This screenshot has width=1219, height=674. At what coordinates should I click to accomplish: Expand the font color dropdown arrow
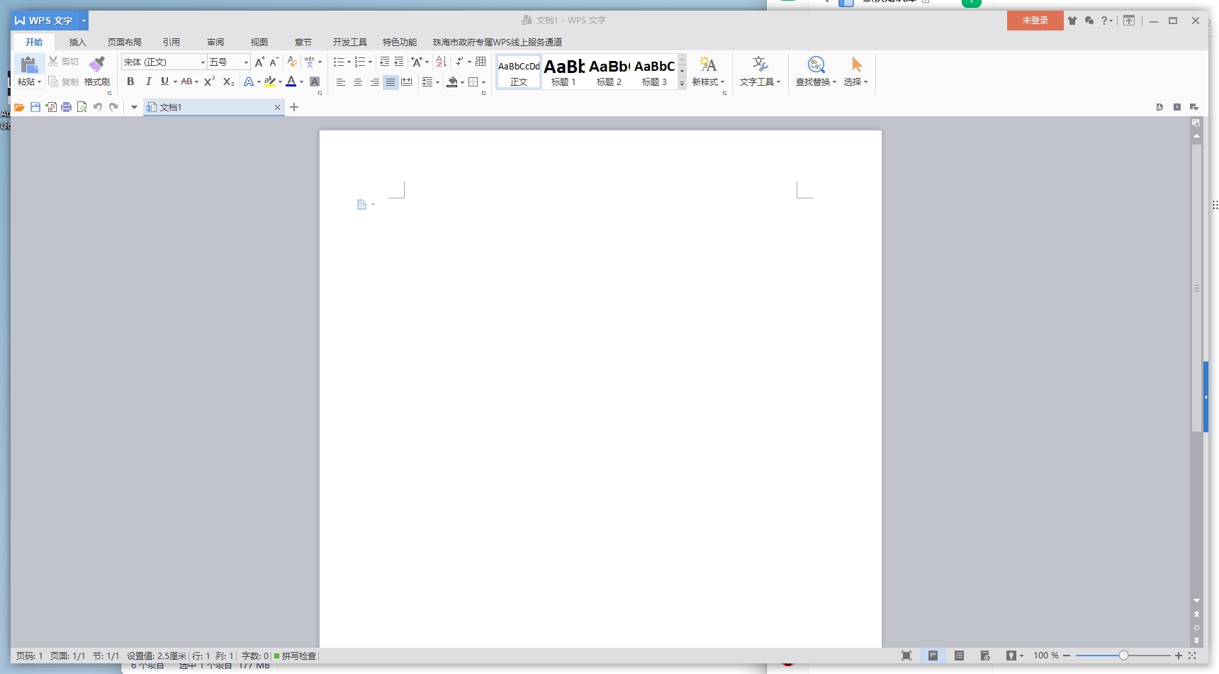tap(301, 82)
